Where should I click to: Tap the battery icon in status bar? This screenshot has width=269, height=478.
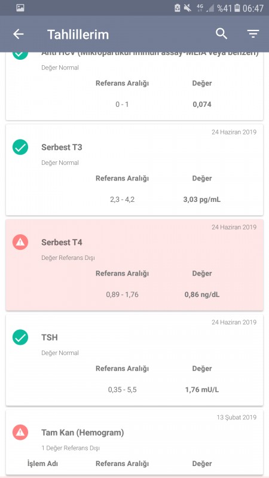coord(237,8)
